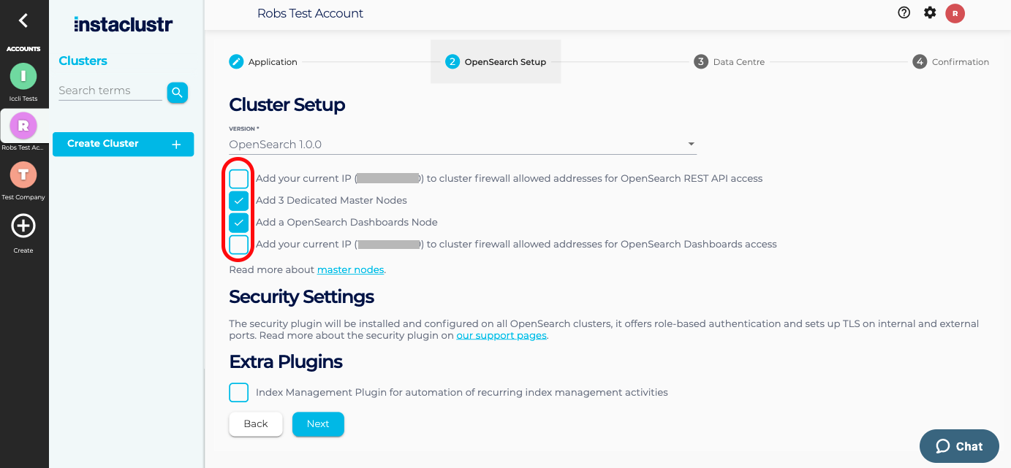Open the OpenSearch version dropdown
This screenshot has height=468, width=1011.
pos(463,145)
